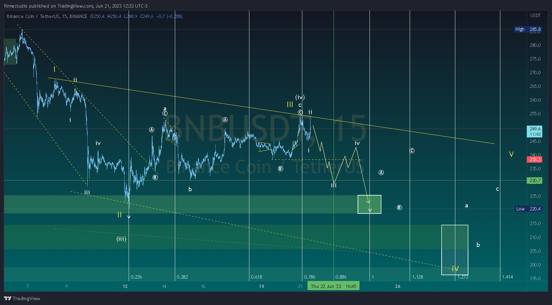Screen dimensions: 552x305
Task: Click date 26 on the time axis
Action: coord(398,286)
